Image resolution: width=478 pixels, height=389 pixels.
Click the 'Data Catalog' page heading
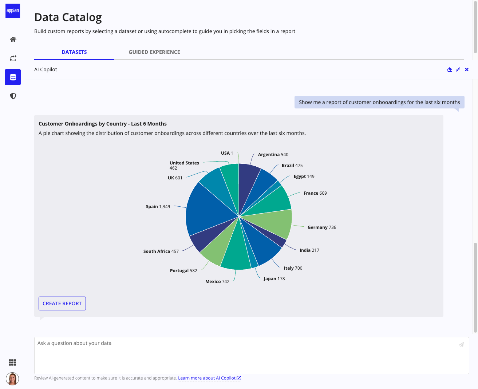tap(68, 17)
